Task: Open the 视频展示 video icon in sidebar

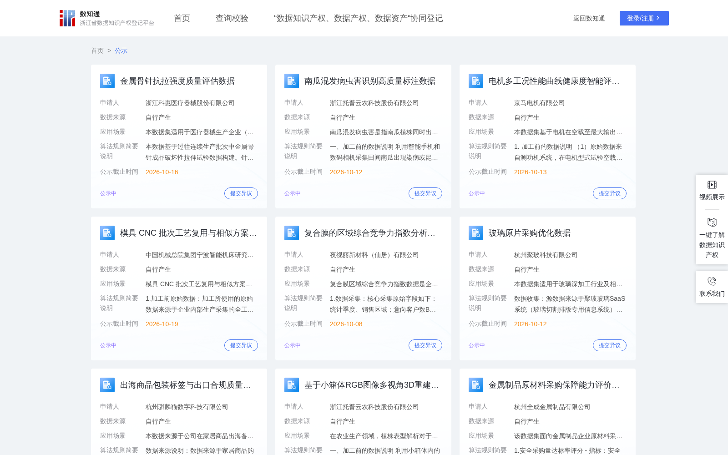Action: [712, 185]
